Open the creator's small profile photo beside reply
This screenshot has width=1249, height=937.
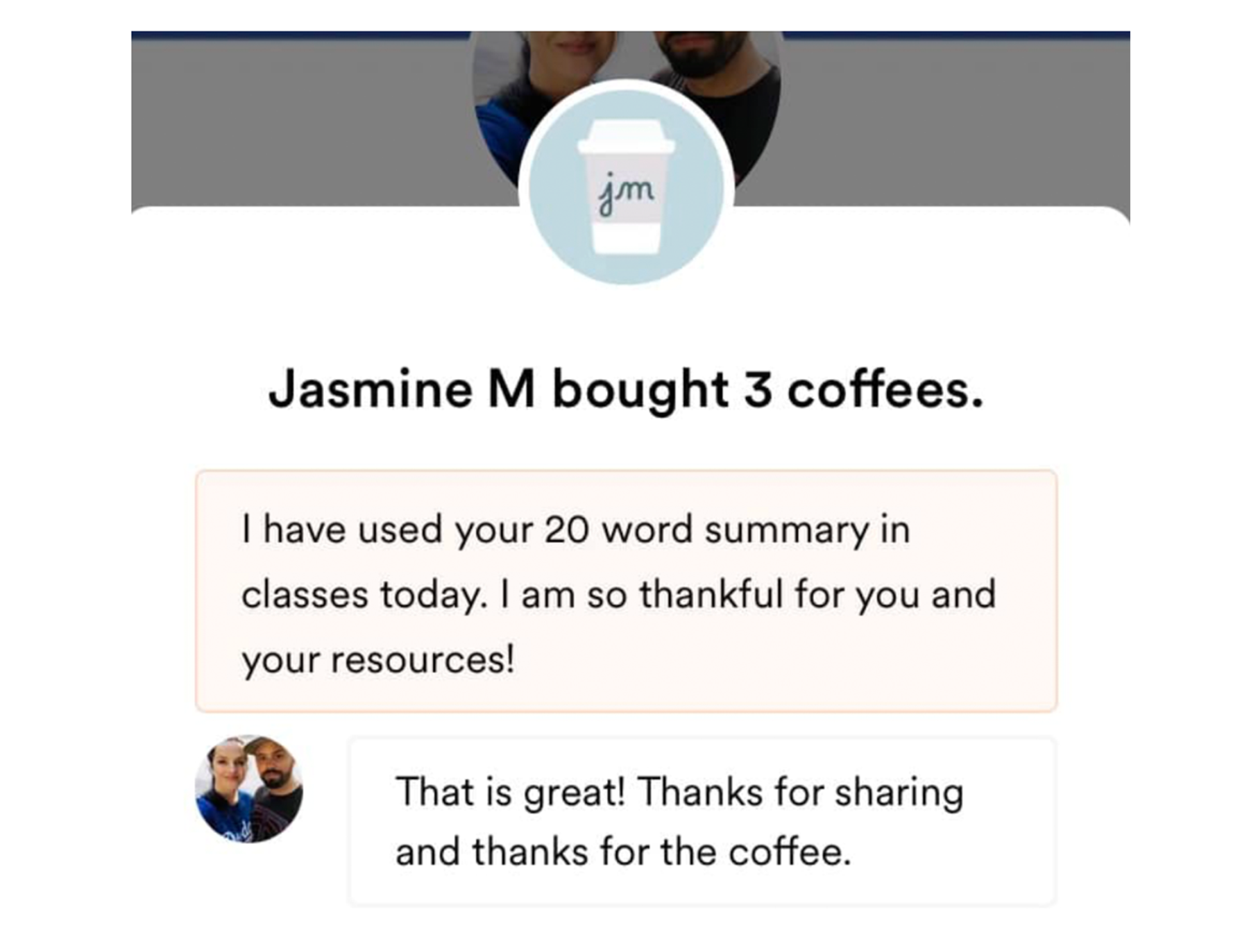pos(249,789)
